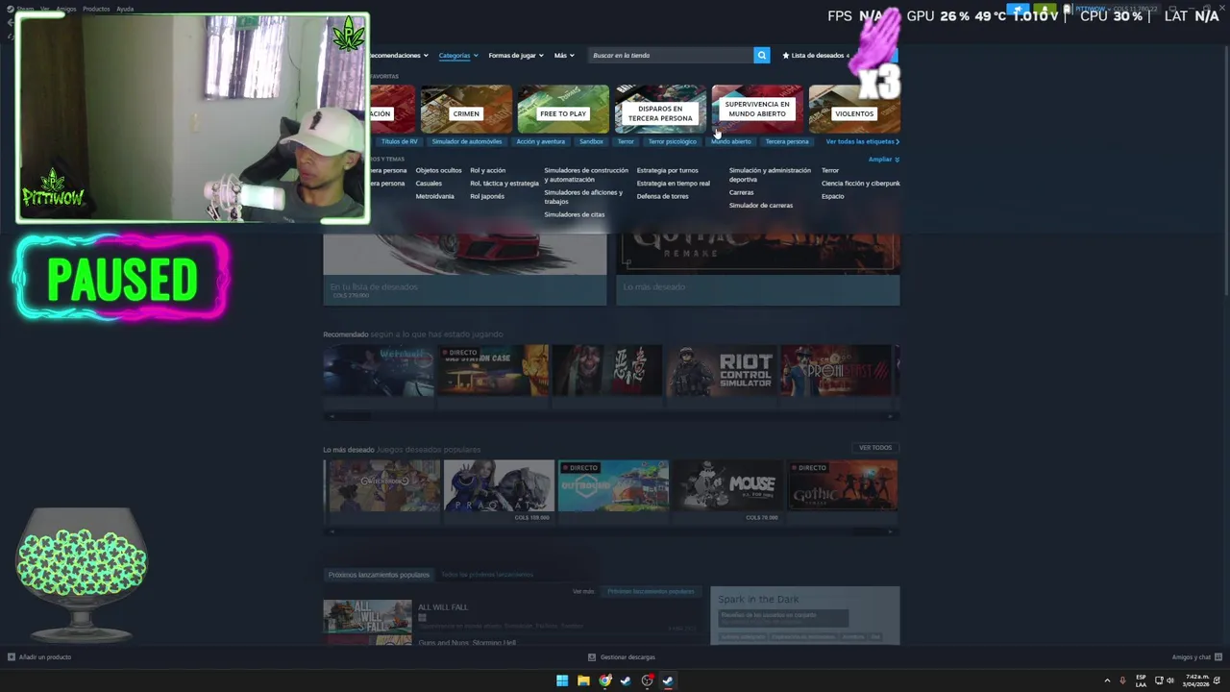Select Simuladores de citas genre
The image size is (1230, 692).
pyautogui.click(x=575, y=214)
